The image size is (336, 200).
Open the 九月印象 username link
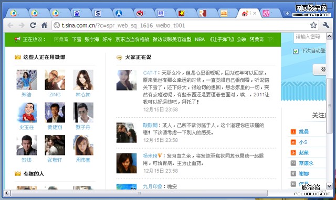153,186
